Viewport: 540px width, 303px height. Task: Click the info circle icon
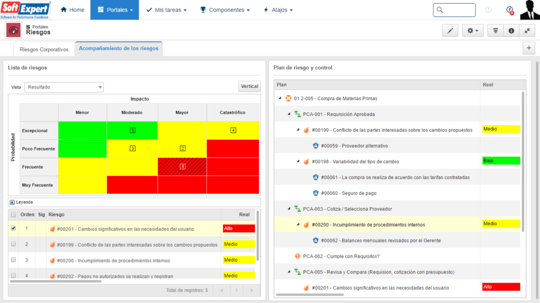[511, 31]
